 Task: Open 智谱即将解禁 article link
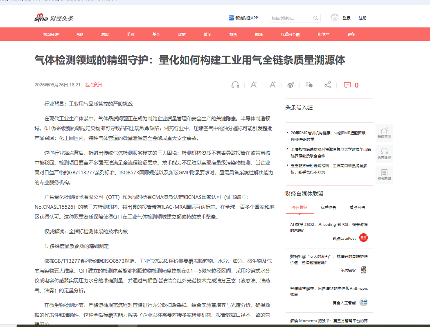[x=329, y=291]
